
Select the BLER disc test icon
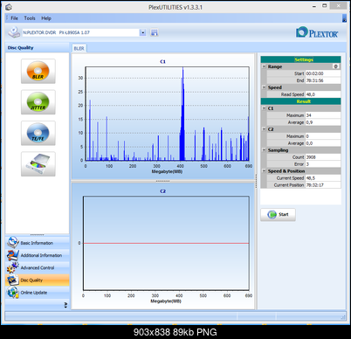pyautogui.click(x=38, y=72)
